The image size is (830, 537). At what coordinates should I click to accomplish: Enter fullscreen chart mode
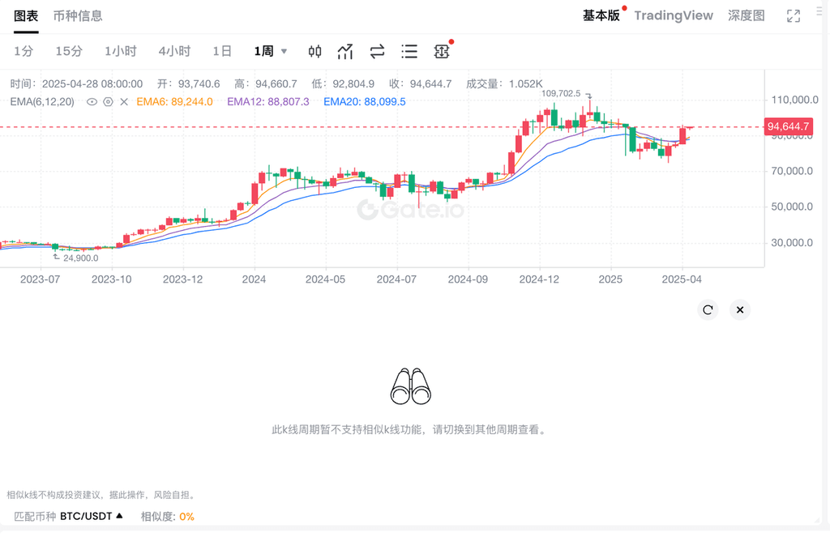794,16
